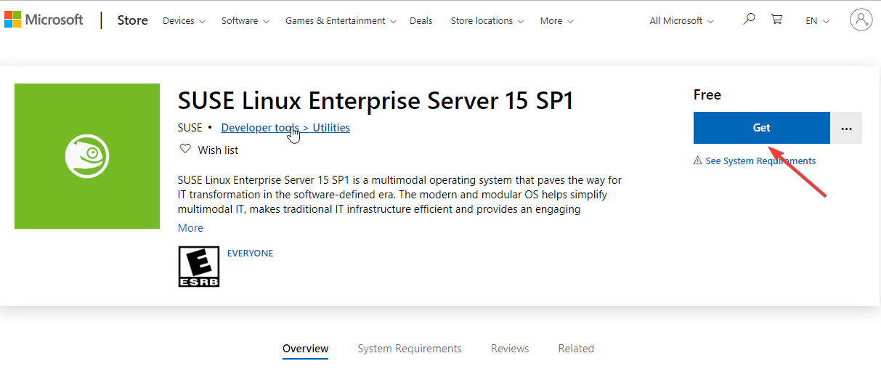Click the Free price label

pos(707,95)
